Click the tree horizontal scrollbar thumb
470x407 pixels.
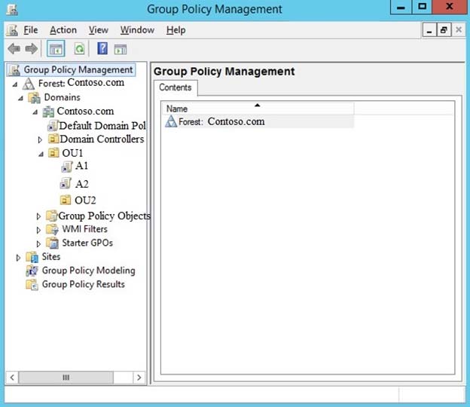66,378
